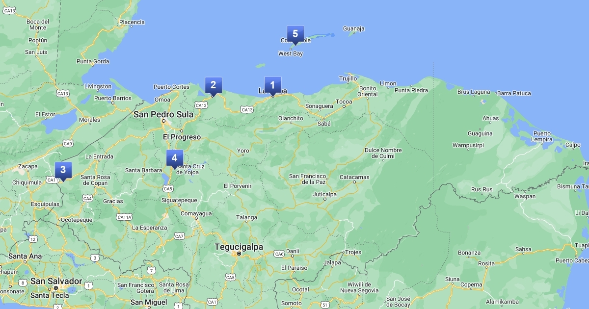Open map marker number 3 near Chiquimula
This screenshot has height=309, width=589.
(x=63, y=170)
